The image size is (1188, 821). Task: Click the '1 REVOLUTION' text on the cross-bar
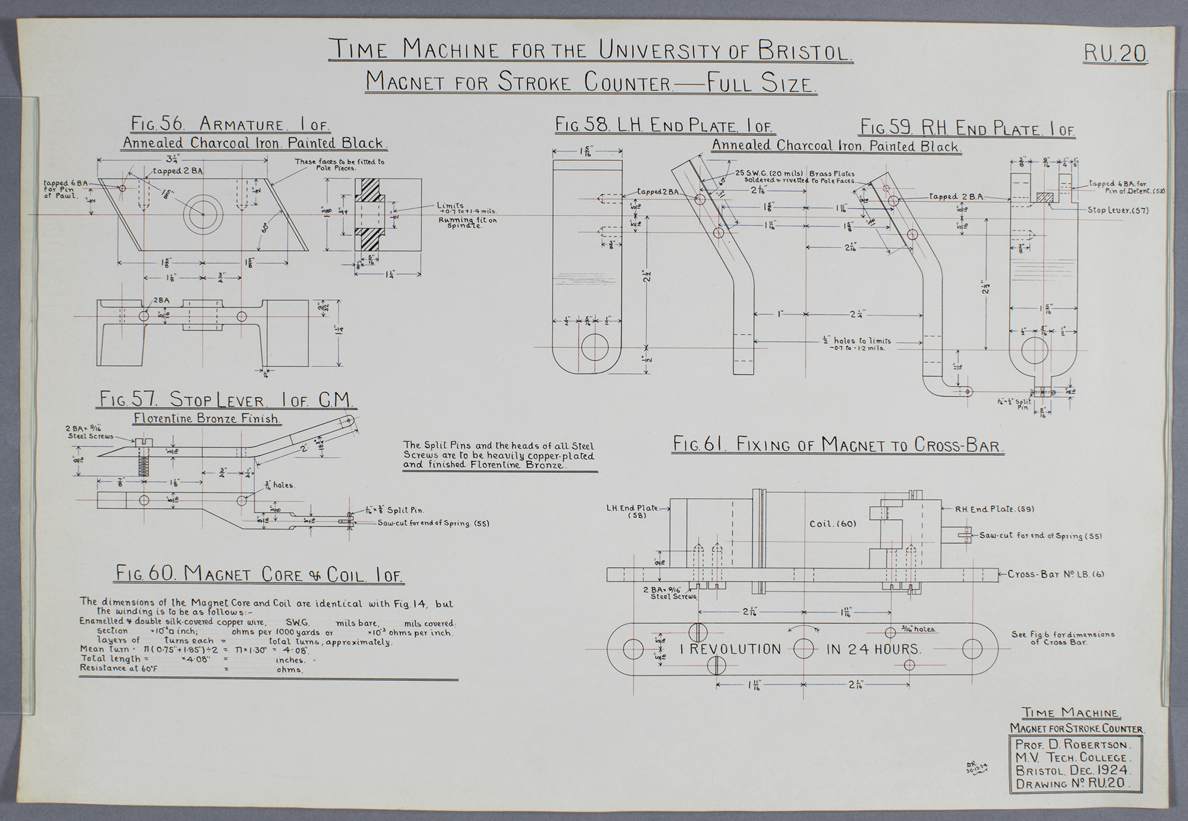coord(730,649)
